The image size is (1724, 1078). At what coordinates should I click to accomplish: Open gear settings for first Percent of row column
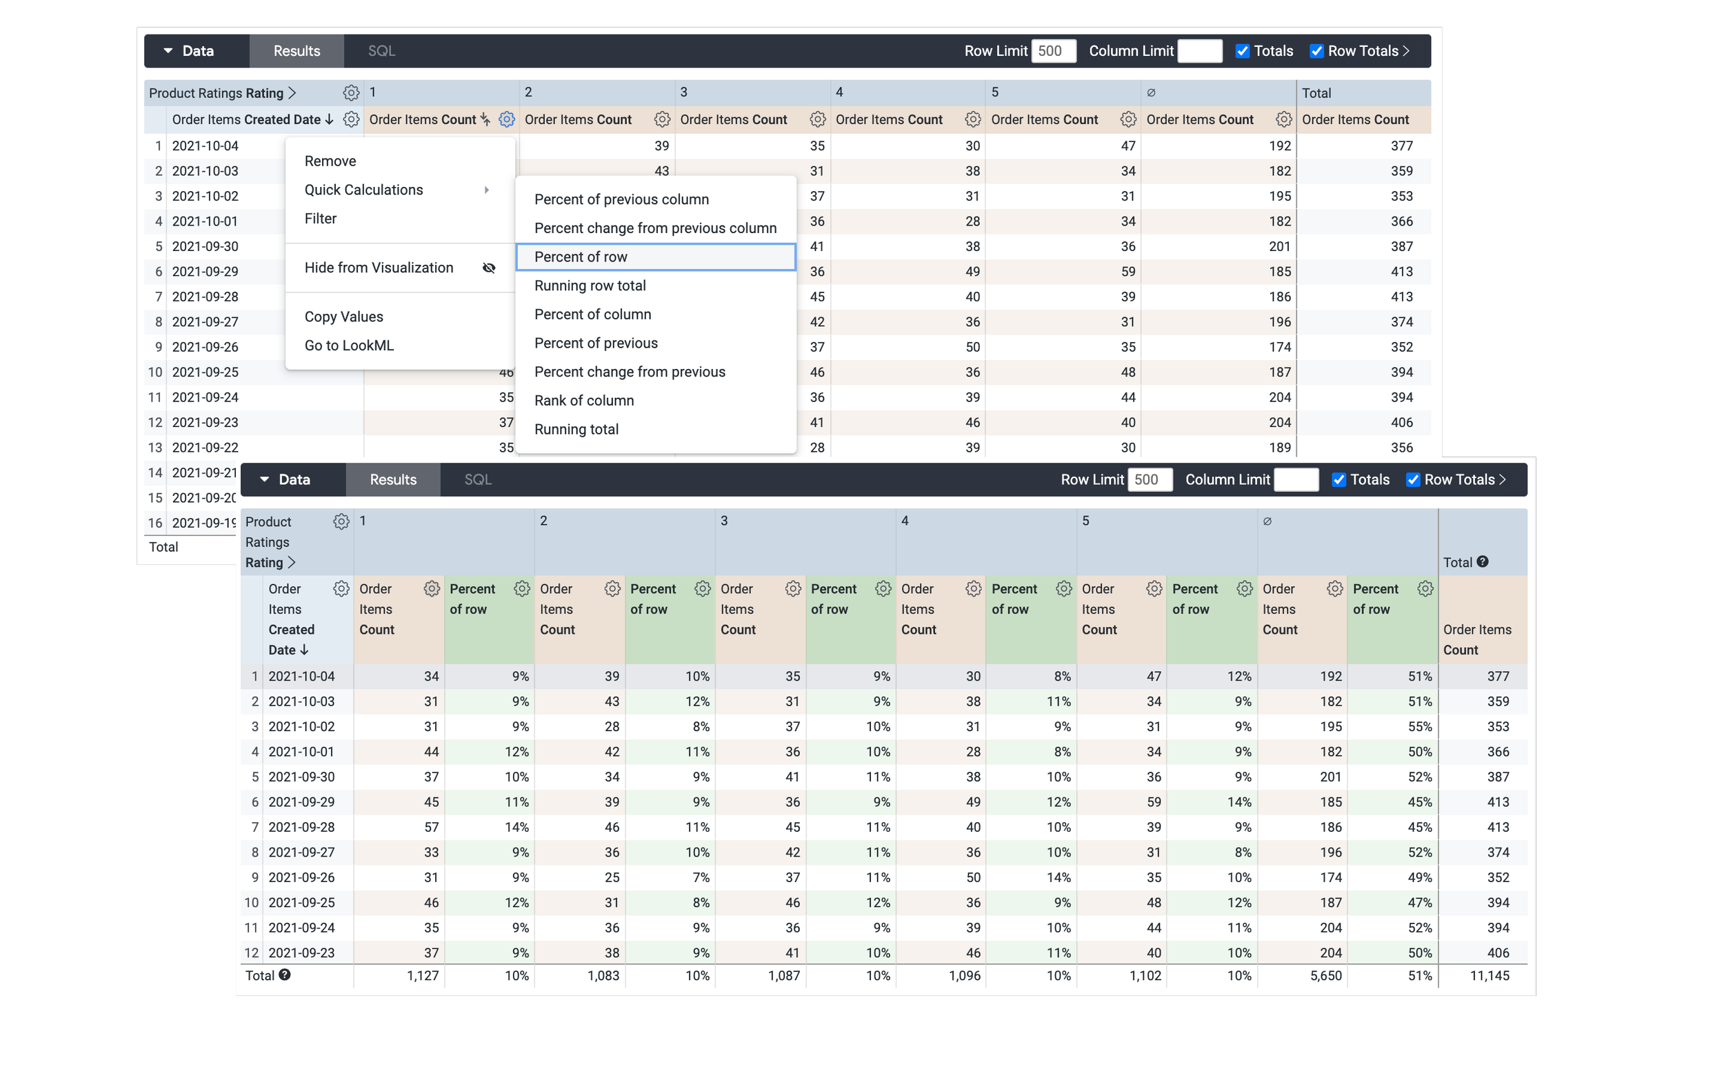click(x=522, y=589)
